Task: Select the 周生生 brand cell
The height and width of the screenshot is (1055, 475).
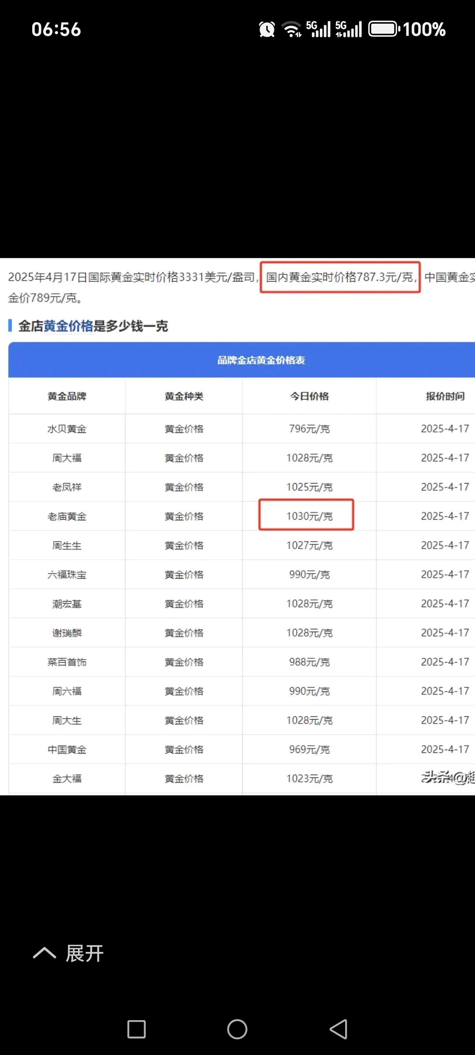Action: point(67,546)
